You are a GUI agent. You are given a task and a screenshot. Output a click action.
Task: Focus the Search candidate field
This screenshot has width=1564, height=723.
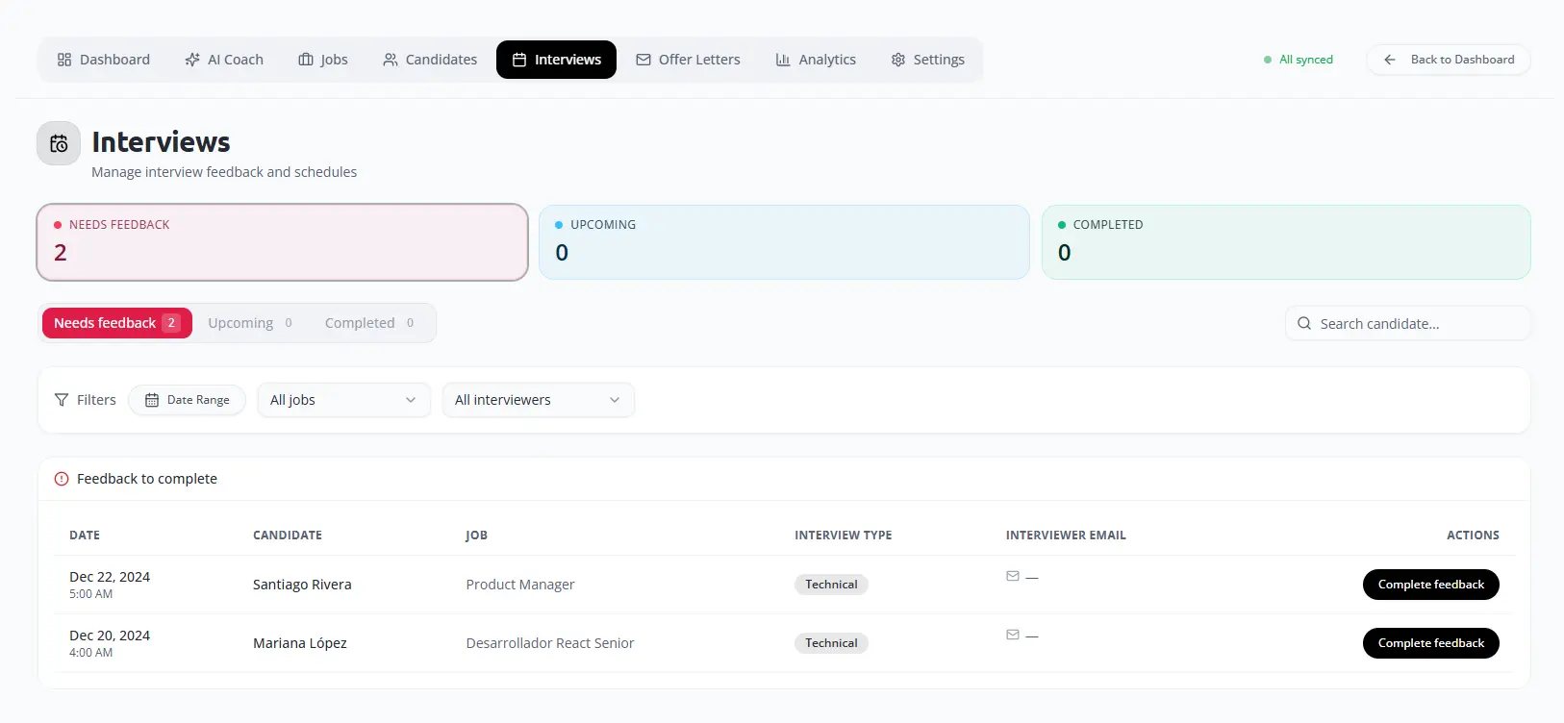coord(1408,324)
